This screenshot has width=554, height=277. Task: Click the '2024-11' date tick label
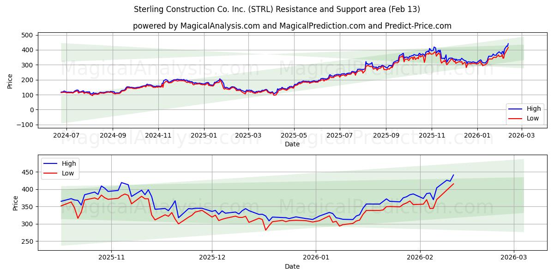[x=158, y=136]
